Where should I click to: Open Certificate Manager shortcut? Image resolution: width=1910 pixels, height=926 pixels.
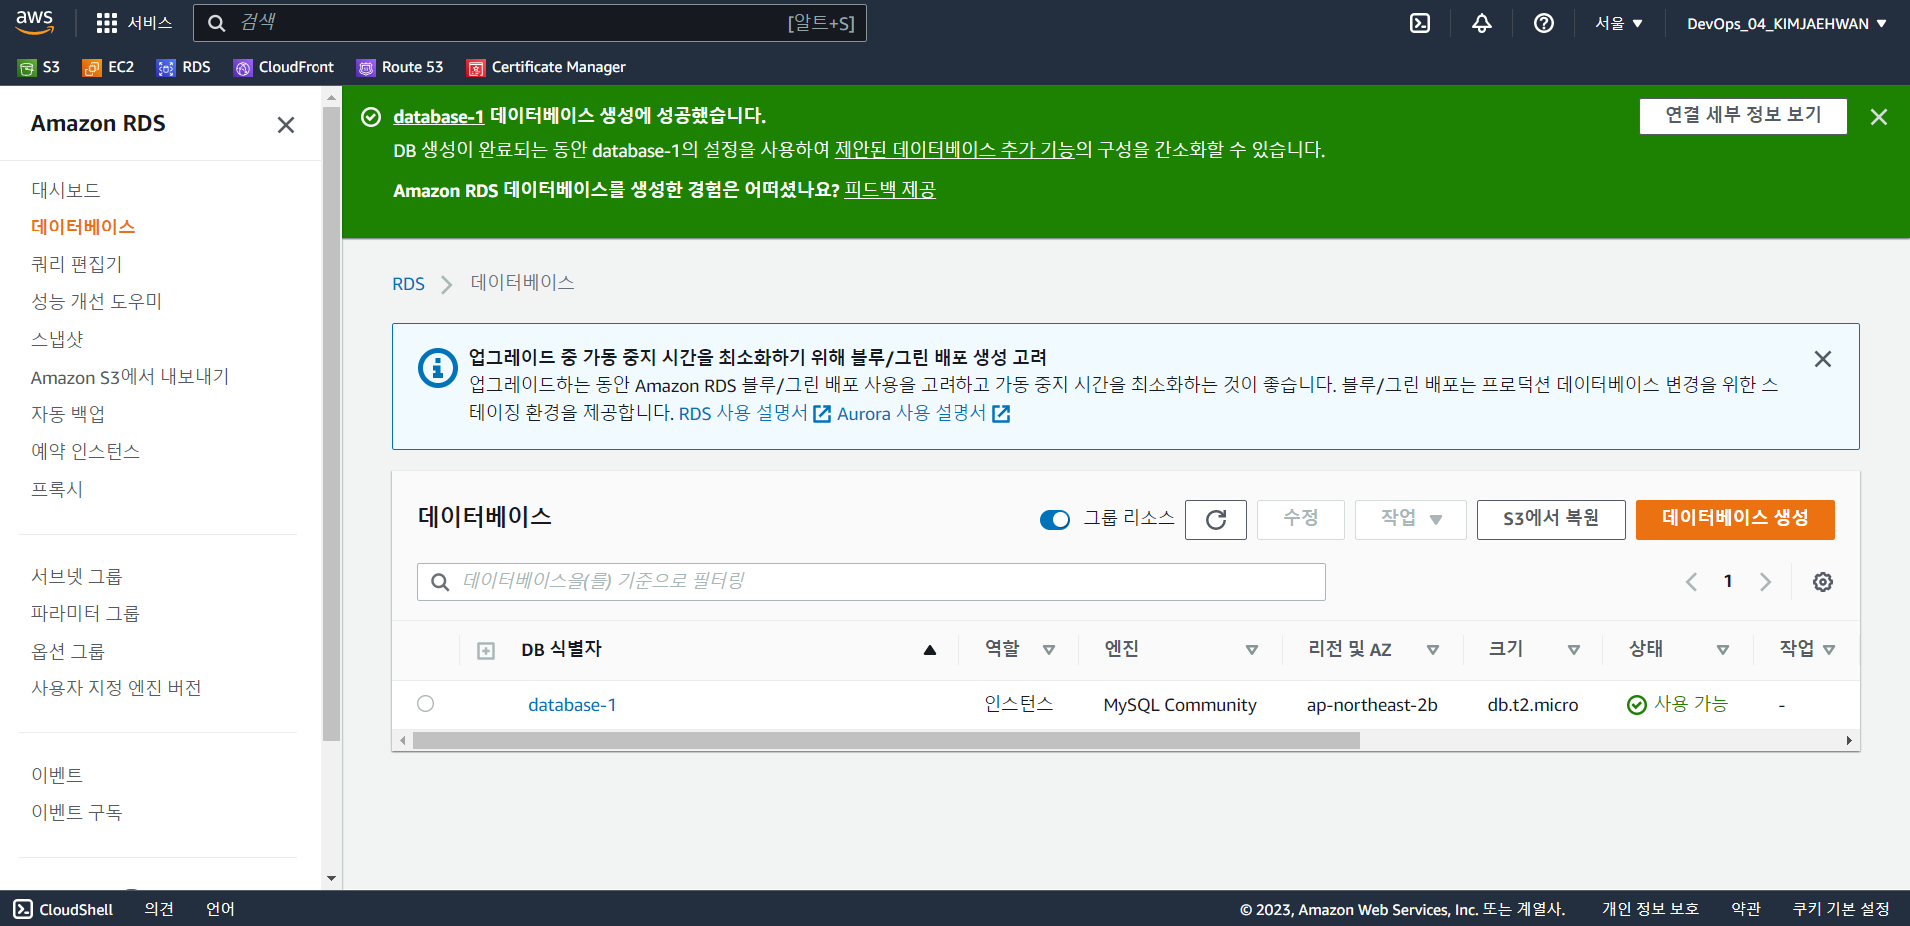point(546,67)
